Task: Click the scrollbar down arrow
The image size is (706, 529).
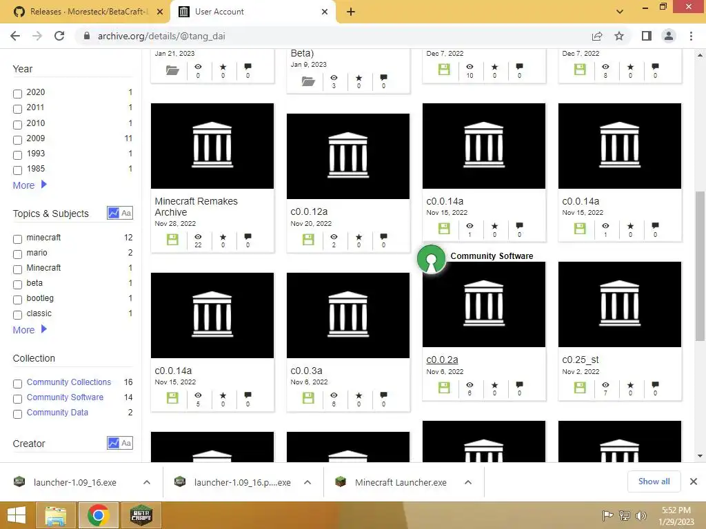Action: [700, 456]
